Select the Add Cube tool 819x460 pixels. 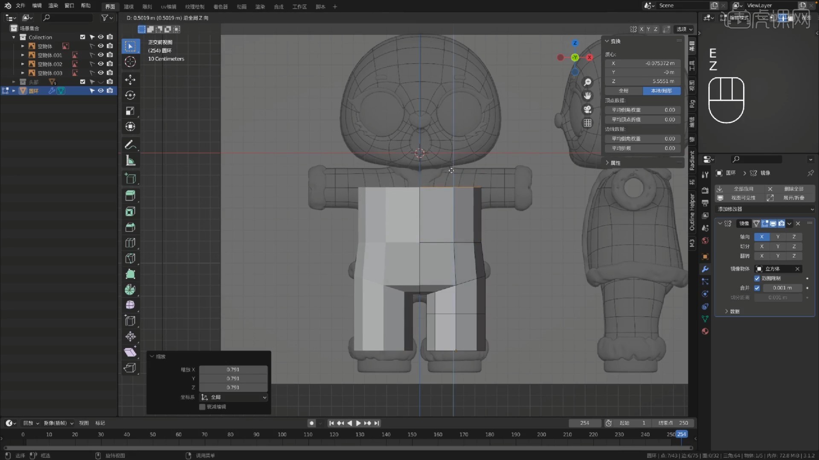(131, 178)
